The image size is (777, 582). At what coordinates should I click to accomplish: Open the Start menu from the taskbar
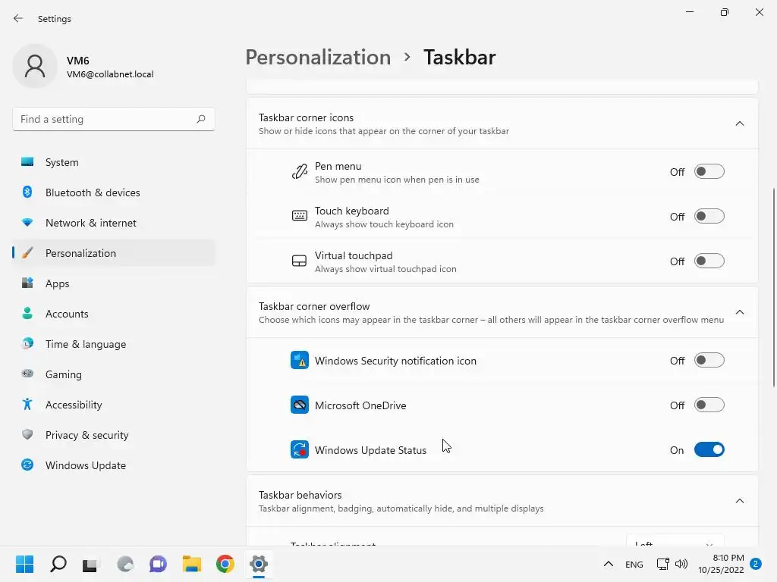pos(25,564)
